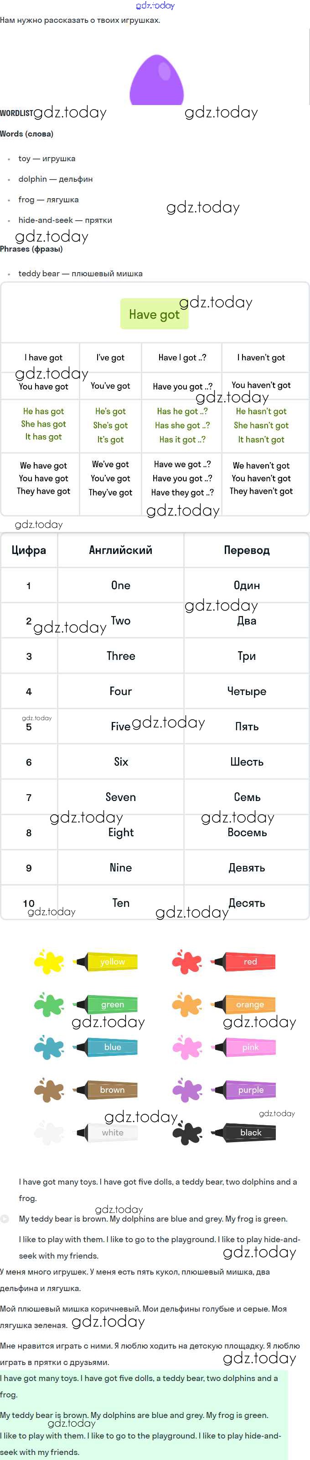Click the brown marker icon
The height and width of the screenshot is (1460, 310).
coord(106,1089)
